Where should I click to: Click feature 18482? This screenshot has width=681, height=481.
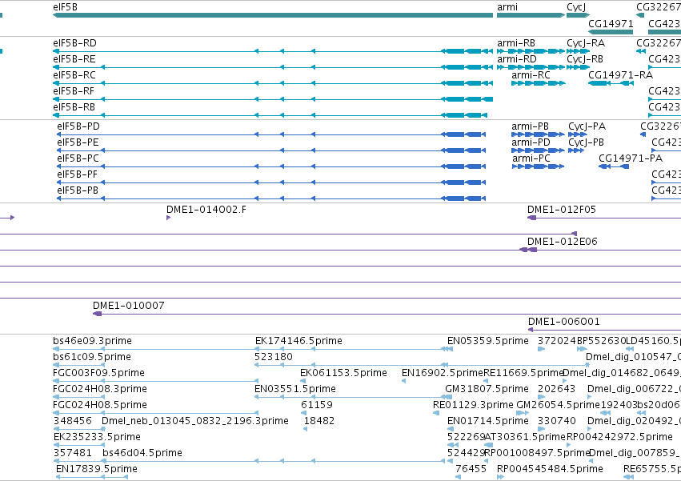(319, 421)
